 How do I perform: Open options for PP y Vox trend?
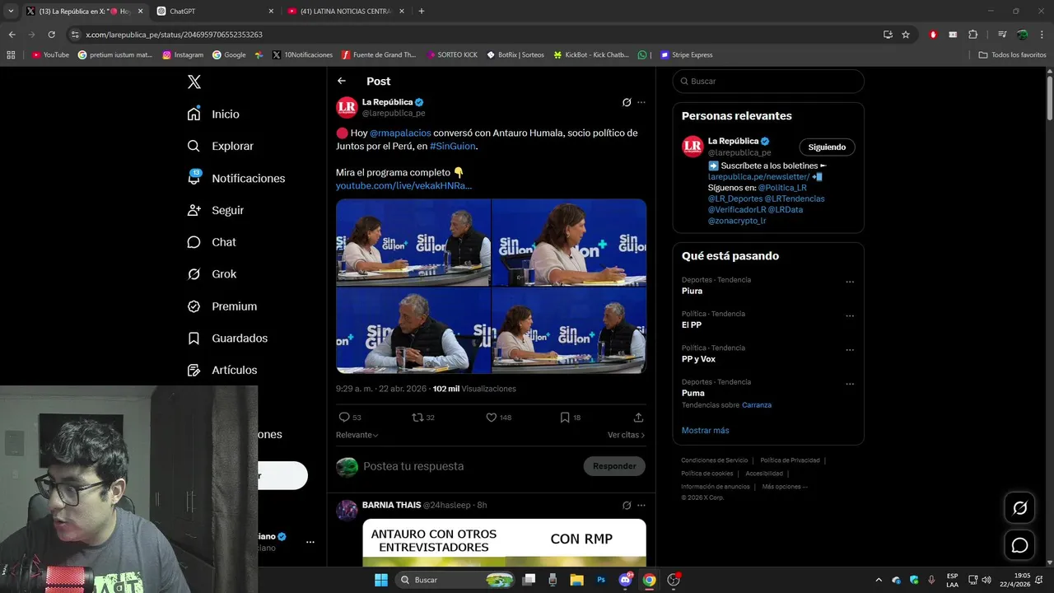click(x=850, y=350)
